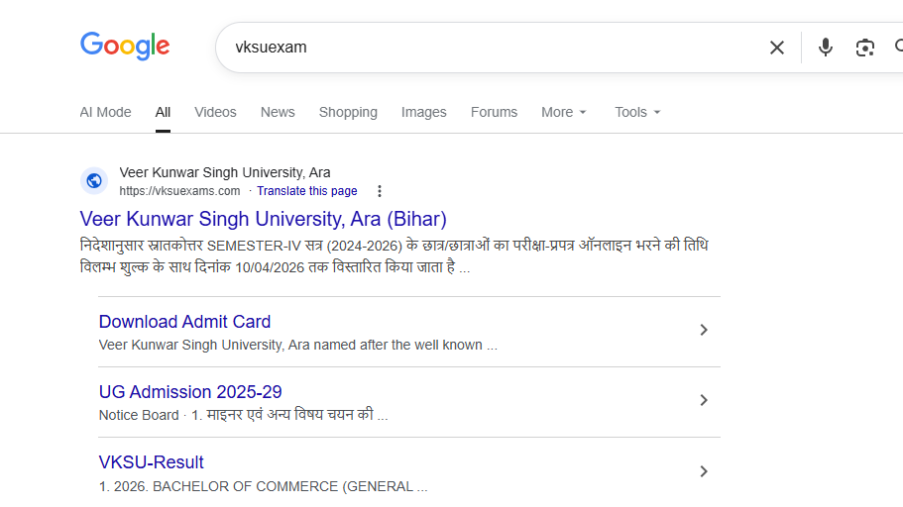903x507 pixels.
Task: Click the Google logo
Action: pos(125,47)
